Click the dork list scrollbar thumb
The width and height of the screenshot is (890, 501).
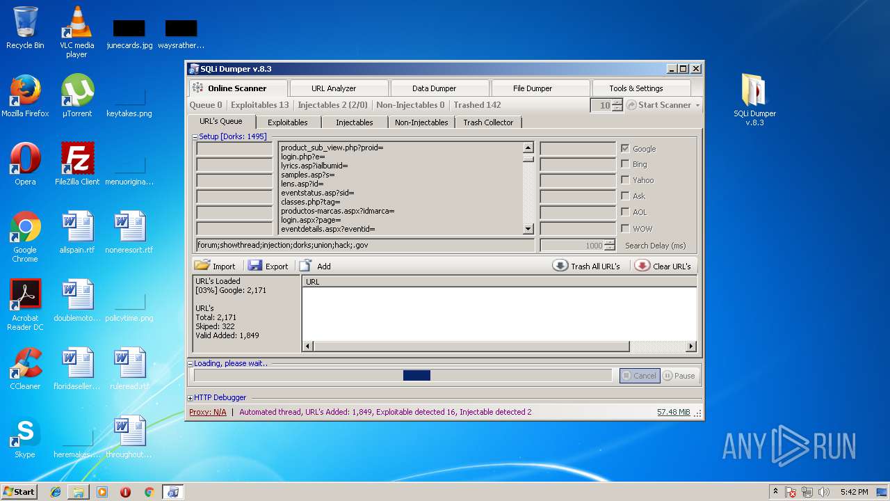coord(528,158)
